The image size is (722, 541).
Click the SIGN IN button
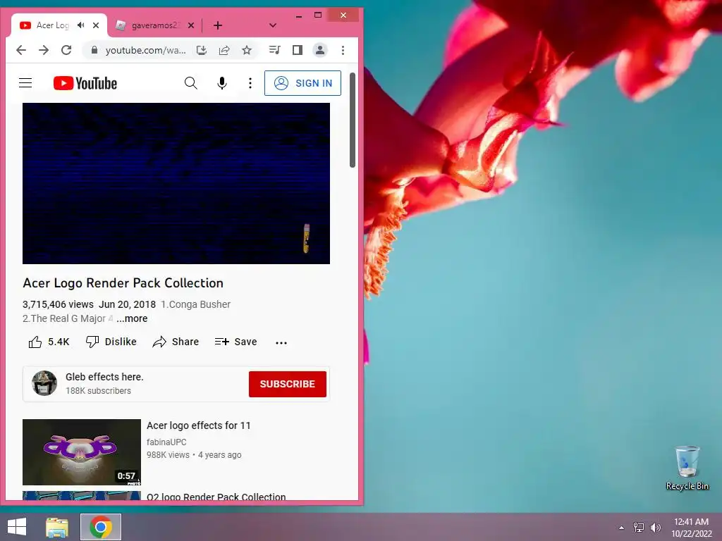tap(302, 83)
